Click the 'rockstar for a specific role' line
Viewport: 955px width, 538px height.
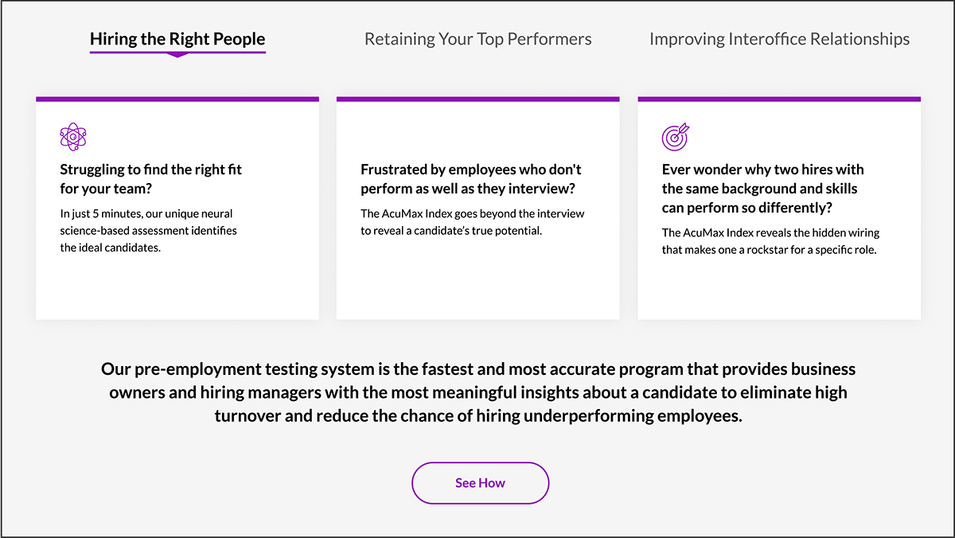click(770, 249)
